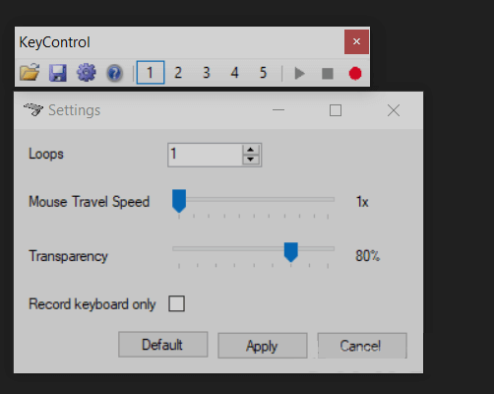
Task: Start playback of the macro
Action: point(299,73)
